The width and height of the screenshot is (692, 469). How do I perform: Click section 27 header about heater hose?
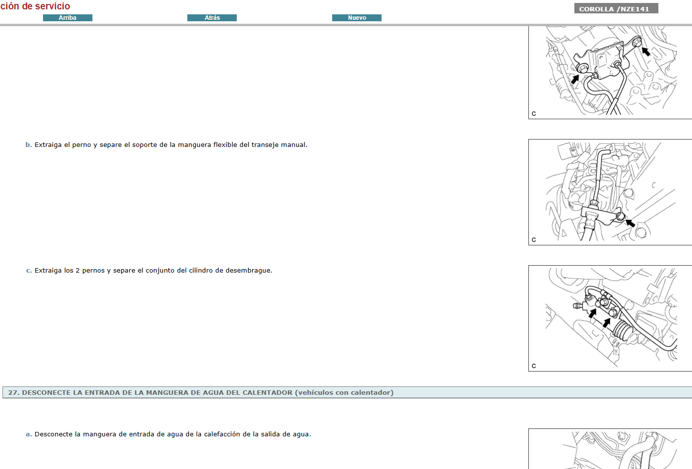tap(201, 392)
